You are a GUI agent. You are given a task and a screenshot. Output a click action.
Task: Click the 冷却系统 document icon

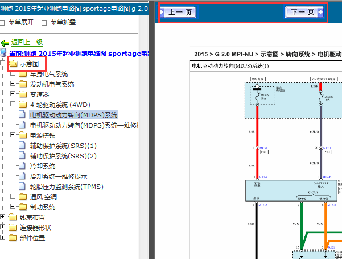click(x=22, y=166)
